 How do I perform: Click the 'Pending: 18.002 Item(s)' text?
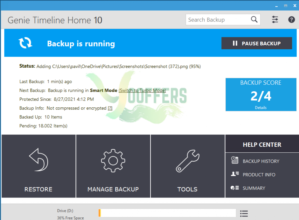pos(43,126)
